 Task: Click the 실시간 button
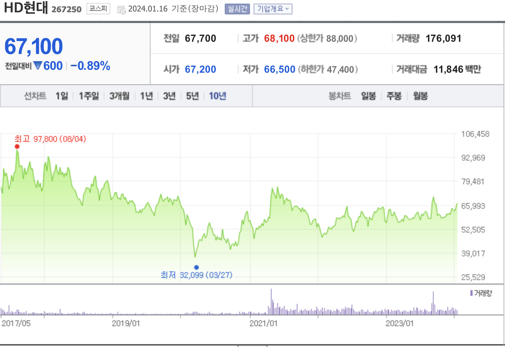point(237,9)
